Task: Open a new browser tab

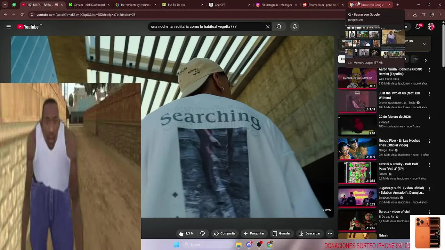Action: click(x=397, y=5)
